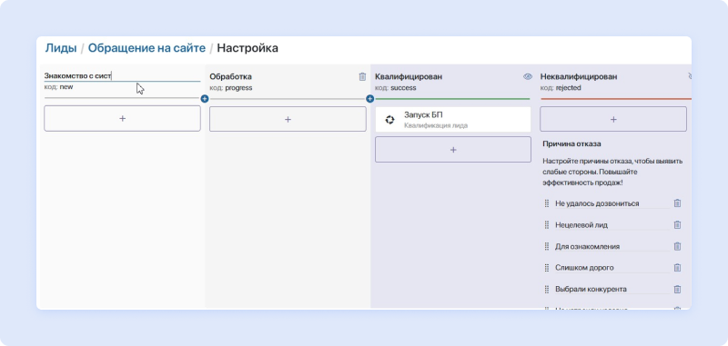The image size is (728, 346).
Task: Delete the Для ознакомления reason
Action: [677, 246]
